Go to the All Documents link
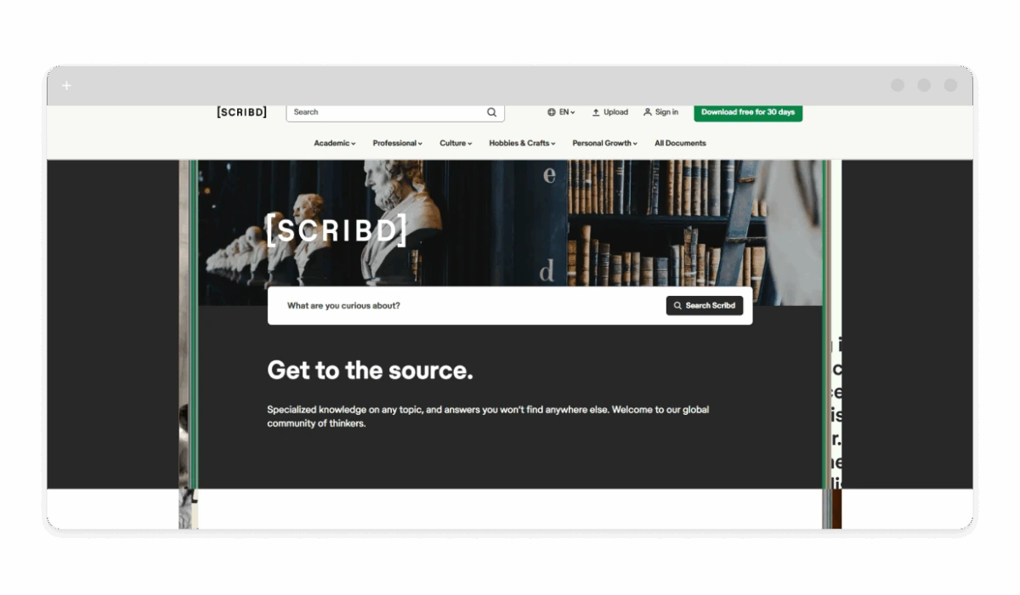 [680, 143]
